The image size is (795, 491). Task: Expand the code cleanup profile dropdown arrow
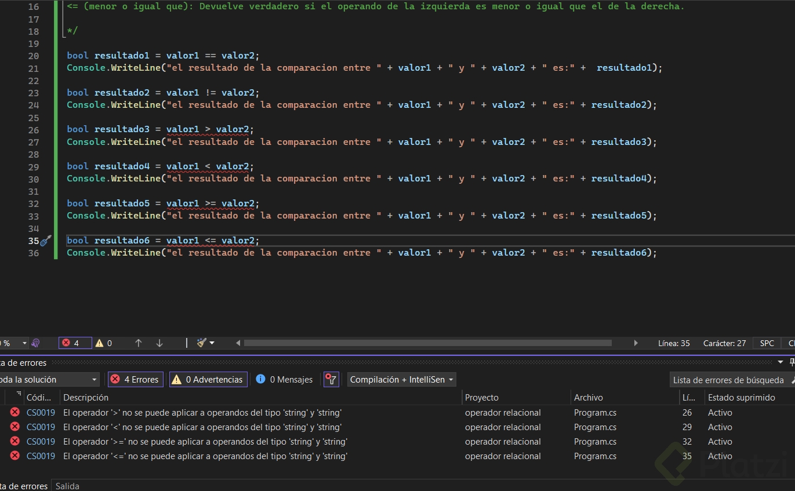point(212,343)
